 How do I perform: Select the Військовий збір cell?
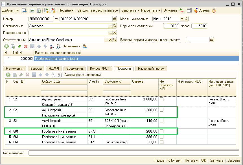[x=117, y=142]
